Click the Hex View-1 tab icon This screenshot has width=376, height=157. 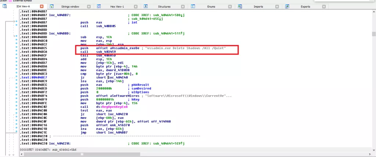pyautogui.click(x=99, y=6)
